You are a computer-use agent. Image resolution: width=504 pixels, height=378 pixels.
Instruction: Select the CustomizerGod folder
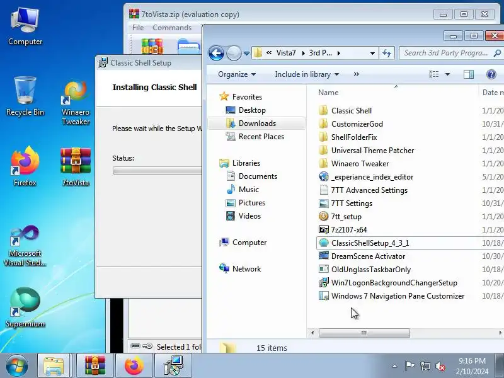tap(351, 123)
